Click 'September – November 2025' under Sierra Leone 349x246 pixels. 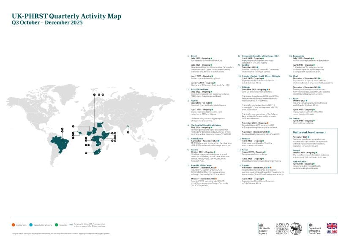(x=204, y=141)
